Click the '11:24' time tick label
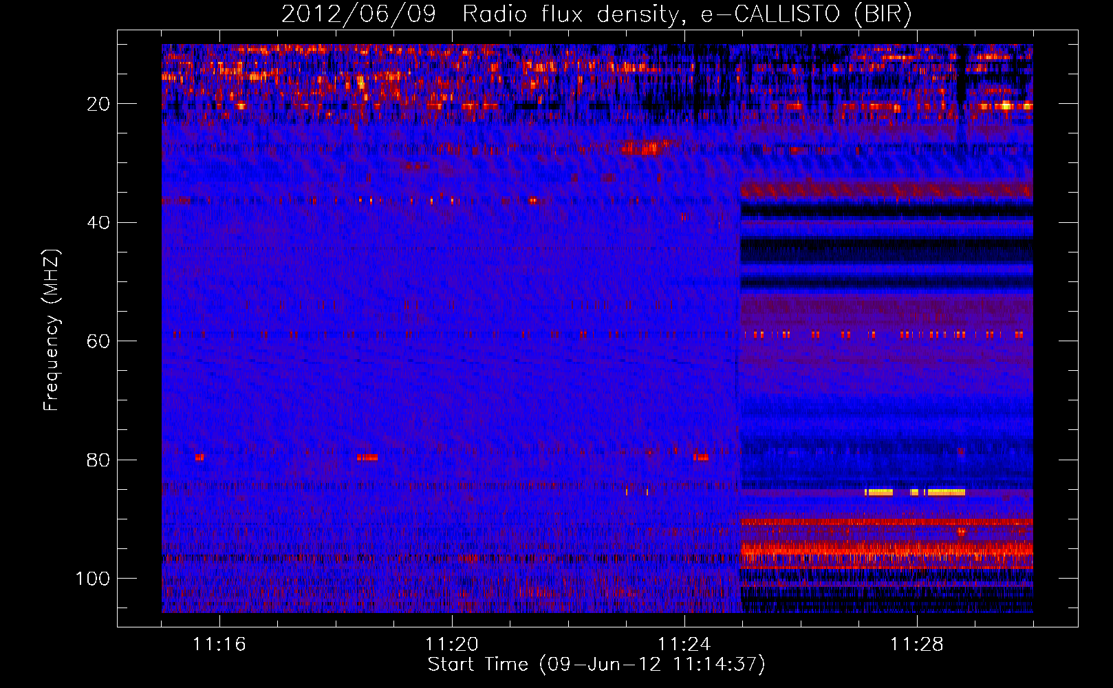The width and height of the screenshot is (1113, 688). tap(684, 644)
